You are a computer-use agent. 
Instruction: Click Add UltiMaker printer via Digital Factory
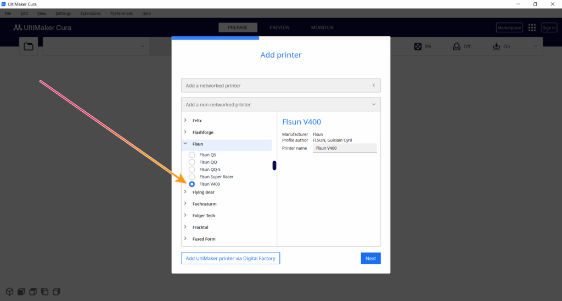point(231,258)
